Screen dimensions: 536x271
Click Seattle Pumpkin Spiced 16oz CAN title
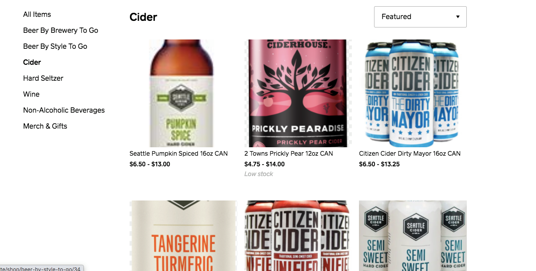tap(178, 153)
